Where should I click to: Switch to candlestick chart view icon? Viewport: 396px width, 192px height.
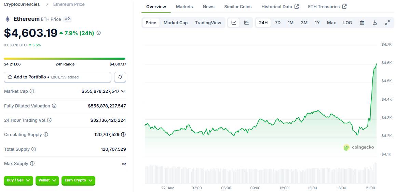pos(246,23)
